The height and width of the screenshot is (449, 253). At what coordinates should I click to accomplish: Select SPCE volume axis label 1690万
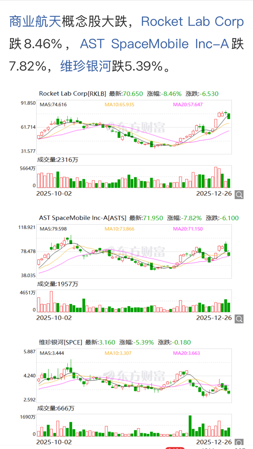[28, 417]
